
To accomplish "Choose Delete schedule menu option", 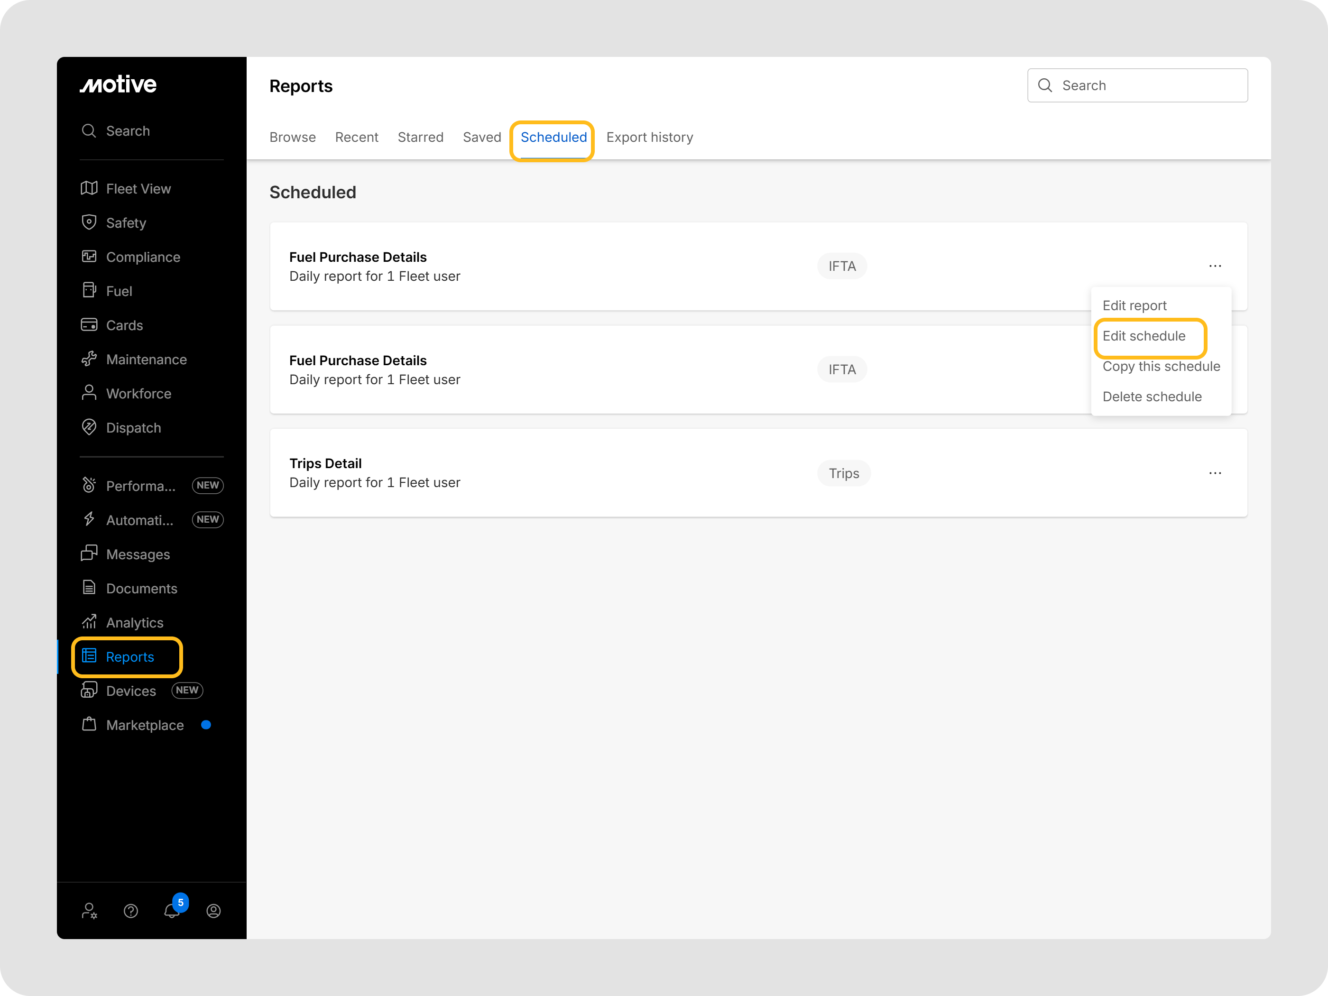I will click(1152, 397).
